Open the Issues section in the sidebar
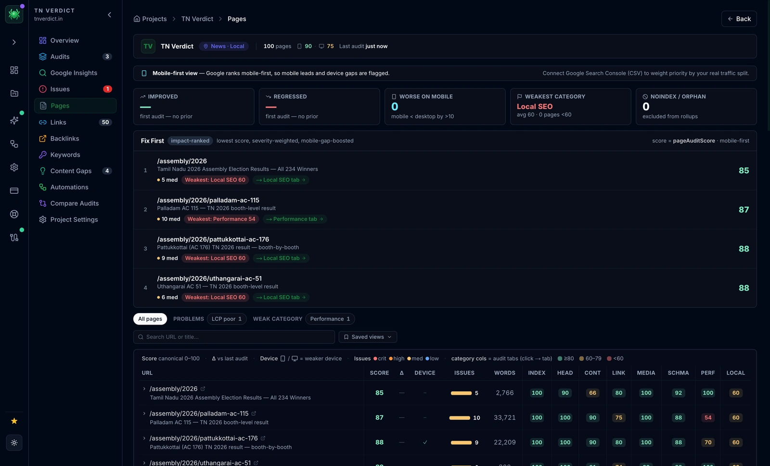This screenshot has width=770, height=466. (76, 89)
